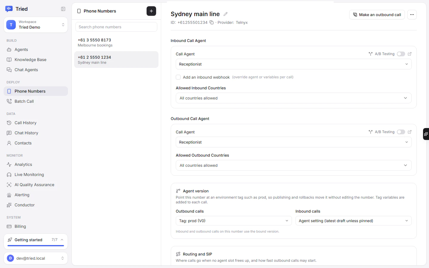Open Call History page
This screenshot has width=429, height=268.
point(36,123)
